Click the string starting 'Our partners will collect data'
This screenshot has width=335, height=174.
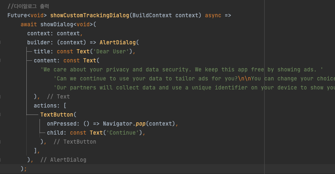coord(194,87)
